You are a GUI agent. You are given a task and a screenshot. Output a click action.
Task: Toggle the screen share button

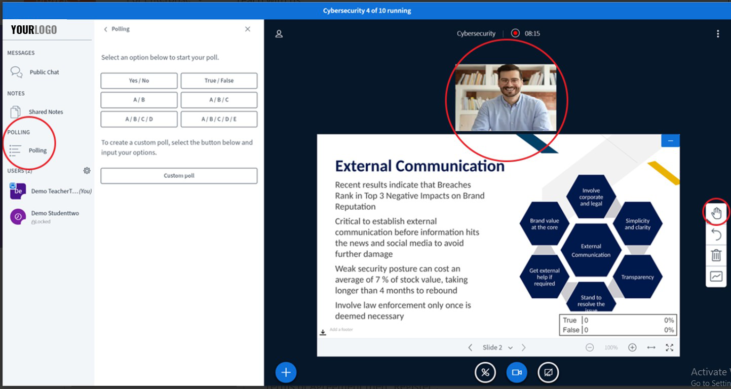point(548,373)
